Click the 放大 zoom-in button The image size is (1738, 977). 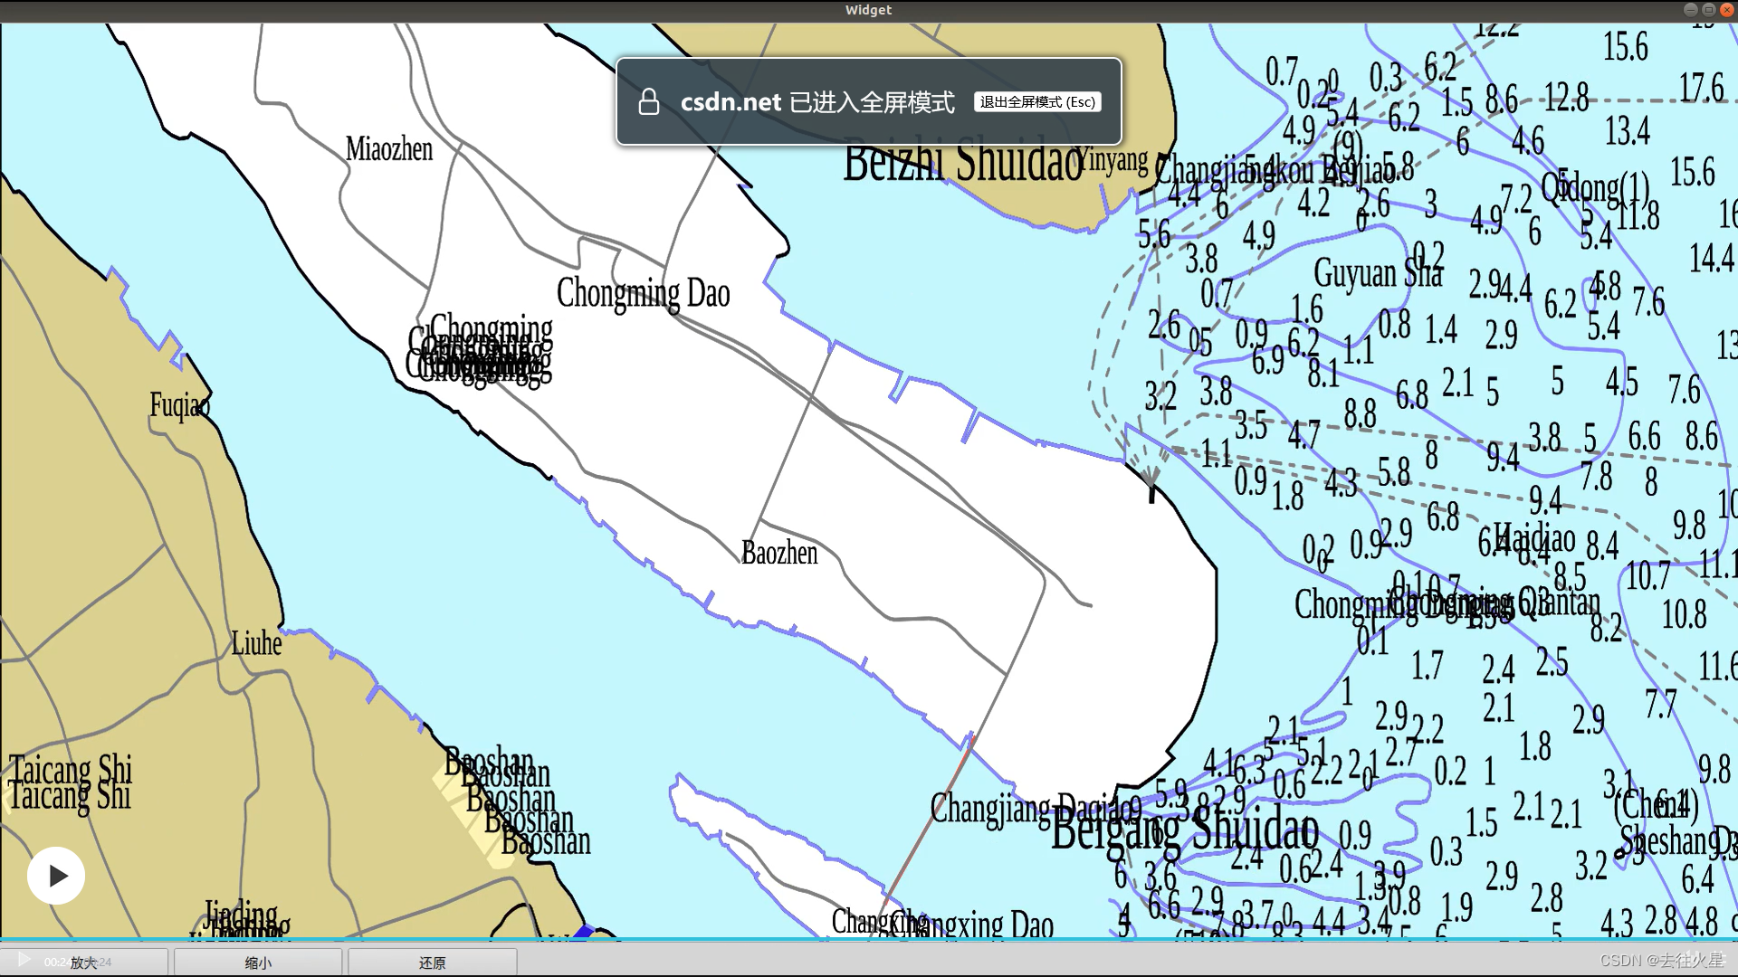point(84,963)
